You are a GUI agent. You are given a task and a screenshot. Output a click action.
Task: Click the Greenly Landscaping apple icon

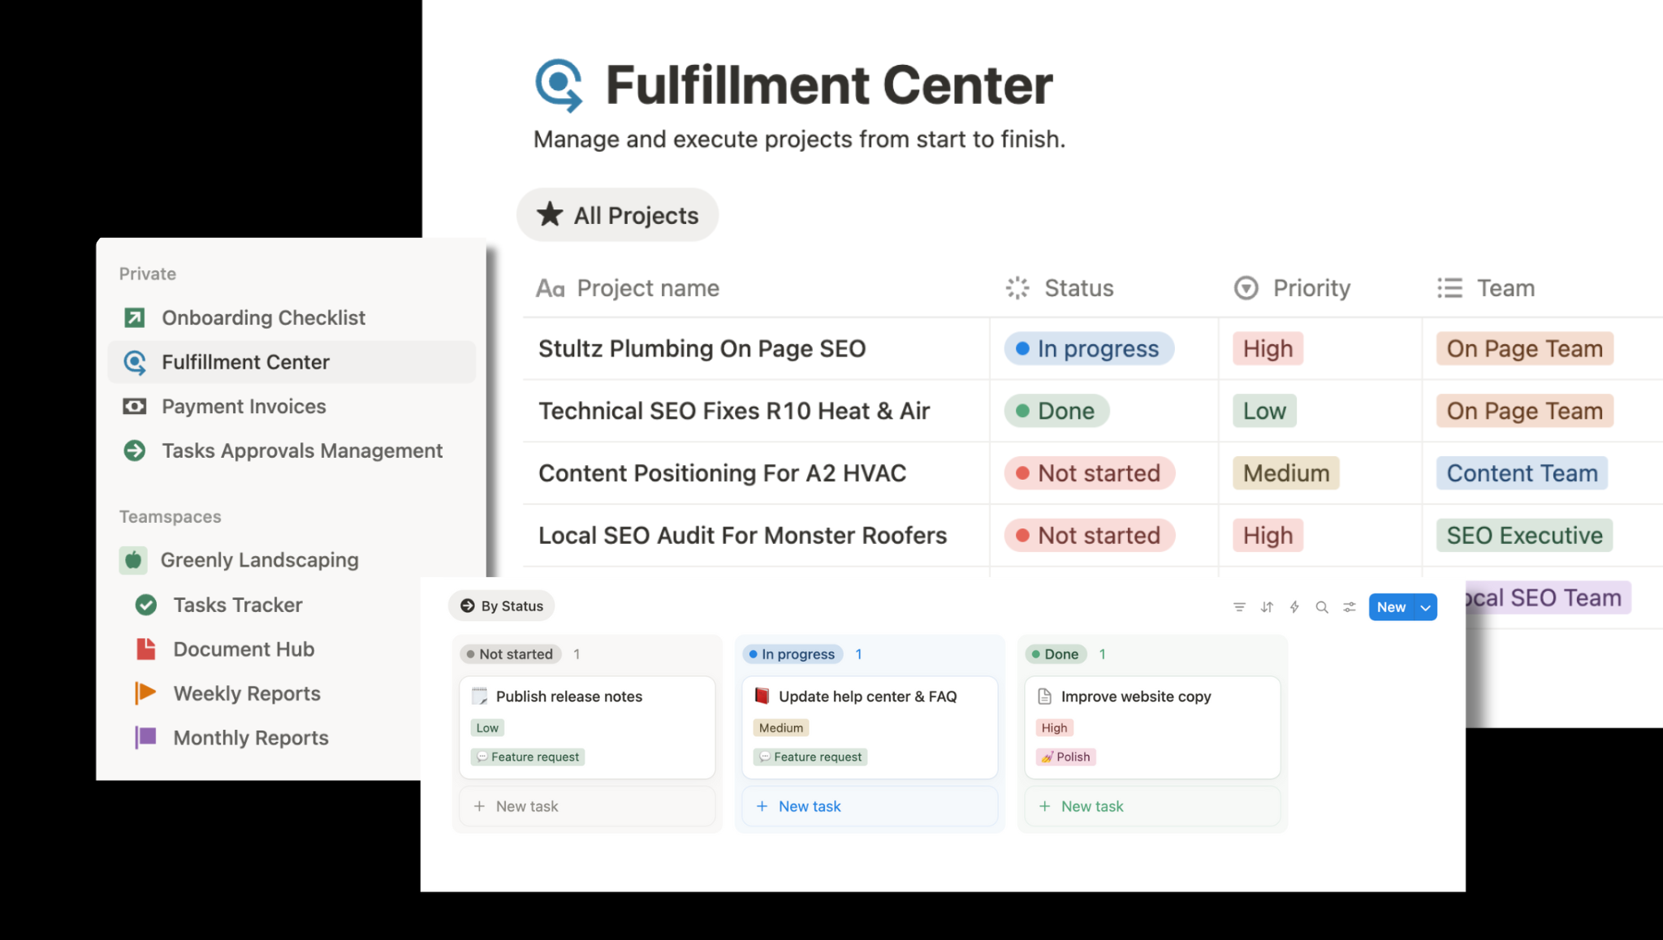pos(133,559)
